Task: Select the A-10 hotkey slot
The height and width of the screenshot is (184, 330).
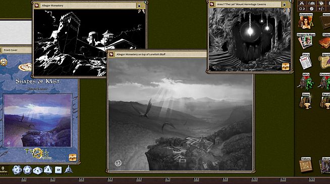Action: [254, 179]
